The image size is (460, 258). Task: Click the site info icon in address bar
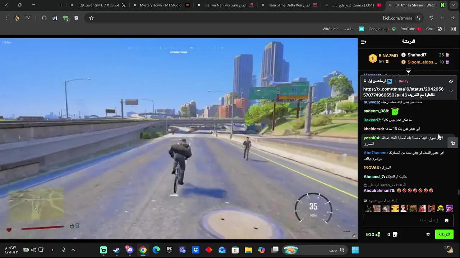418,18
